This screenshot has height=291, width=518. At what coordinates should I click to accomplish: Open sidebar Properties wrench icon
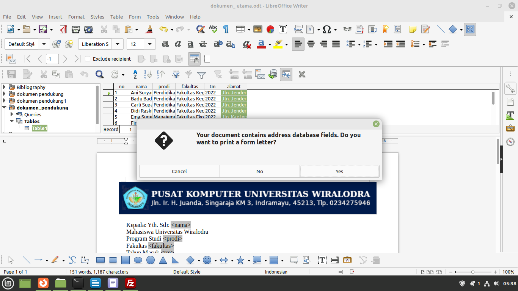tap(510, 89)
